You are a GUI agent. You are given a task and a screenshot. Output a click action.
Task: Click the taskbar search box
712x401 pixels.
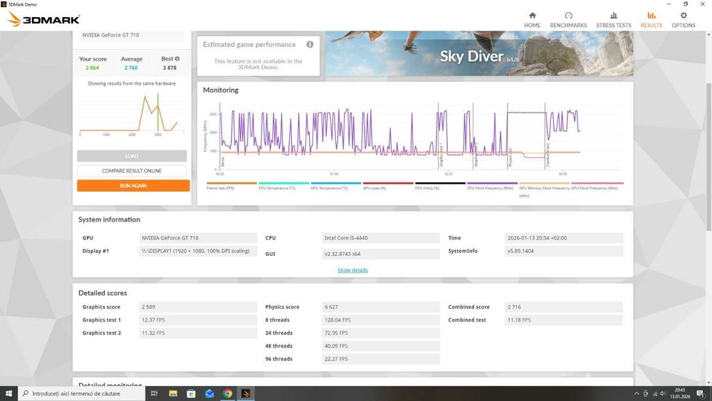82,394
